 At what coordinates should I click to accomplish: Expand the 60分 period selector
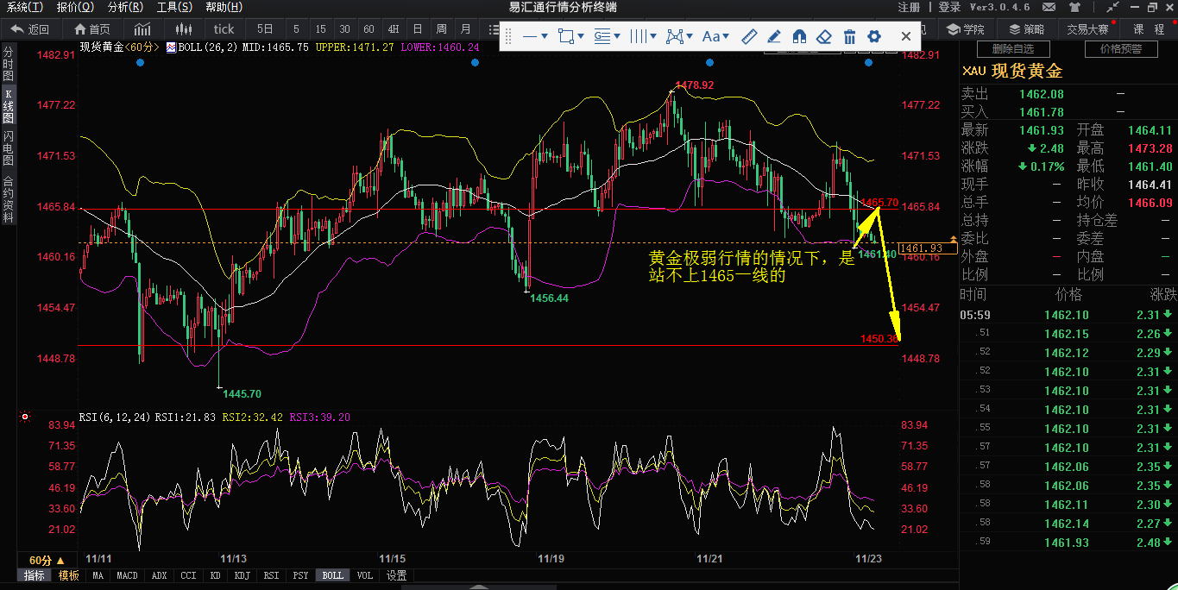[x=47, y=560]
